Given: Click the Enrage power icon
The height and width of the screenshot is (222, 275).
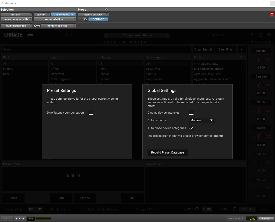Looking at the screenshot, I should [269, 35].
